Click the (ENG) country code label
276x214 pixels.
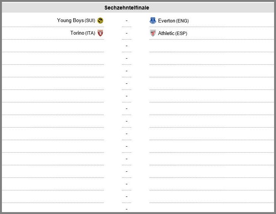click(x=182, y=21)
